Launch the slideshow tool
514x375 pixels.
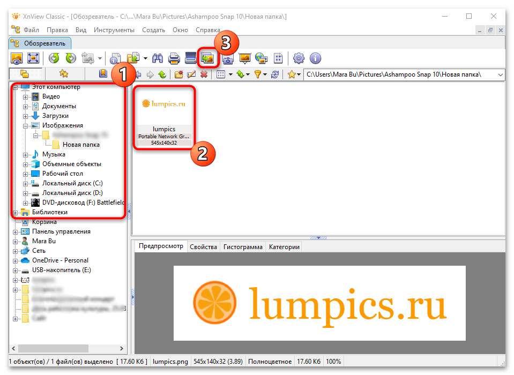[245, 58]
